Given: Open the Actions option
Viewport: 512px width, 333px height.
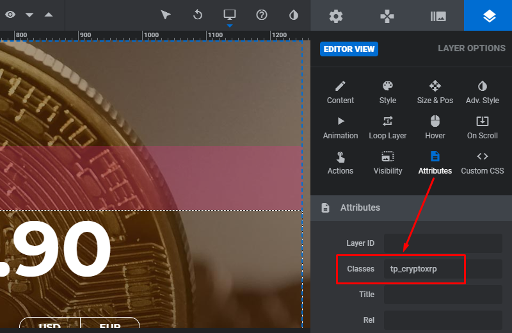Looking at the screenshot, I should pyautogui.click(x=340, y=163).
